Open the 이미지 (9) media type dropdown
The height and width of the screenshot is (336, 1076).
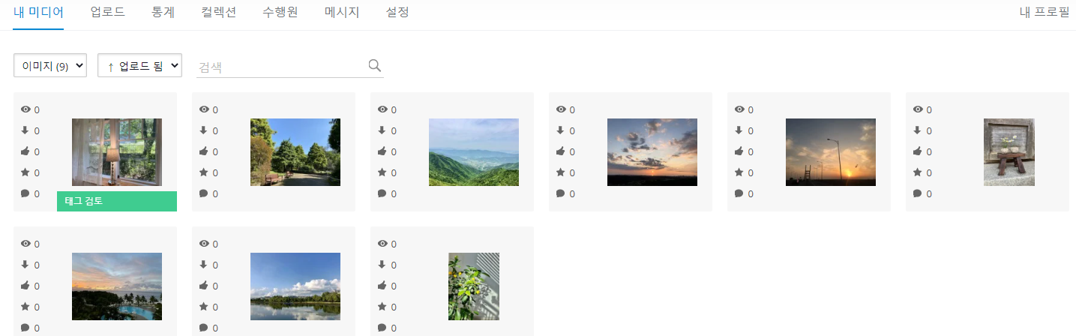(50, 65)
